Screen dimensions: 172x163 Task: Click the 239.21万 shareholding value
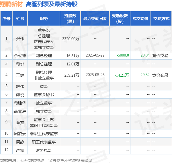pyautogui.click(x=72, y=75)
